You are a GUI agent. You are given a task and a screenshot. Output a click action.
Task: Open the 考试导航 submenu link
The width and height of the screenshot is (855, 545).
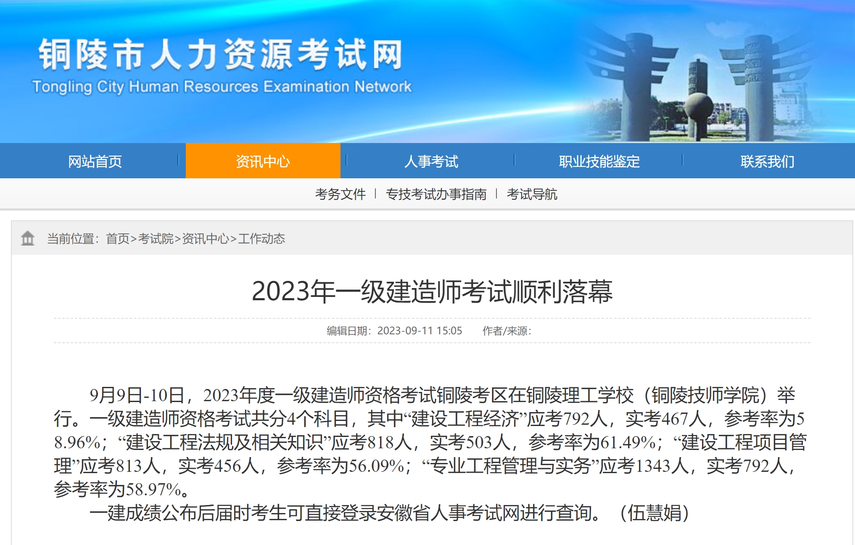532,194
